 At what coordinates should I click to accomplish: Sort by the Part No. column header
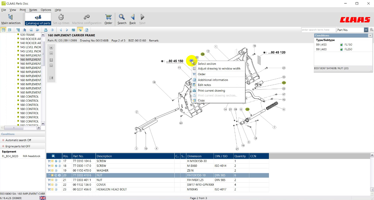point(84,156)
